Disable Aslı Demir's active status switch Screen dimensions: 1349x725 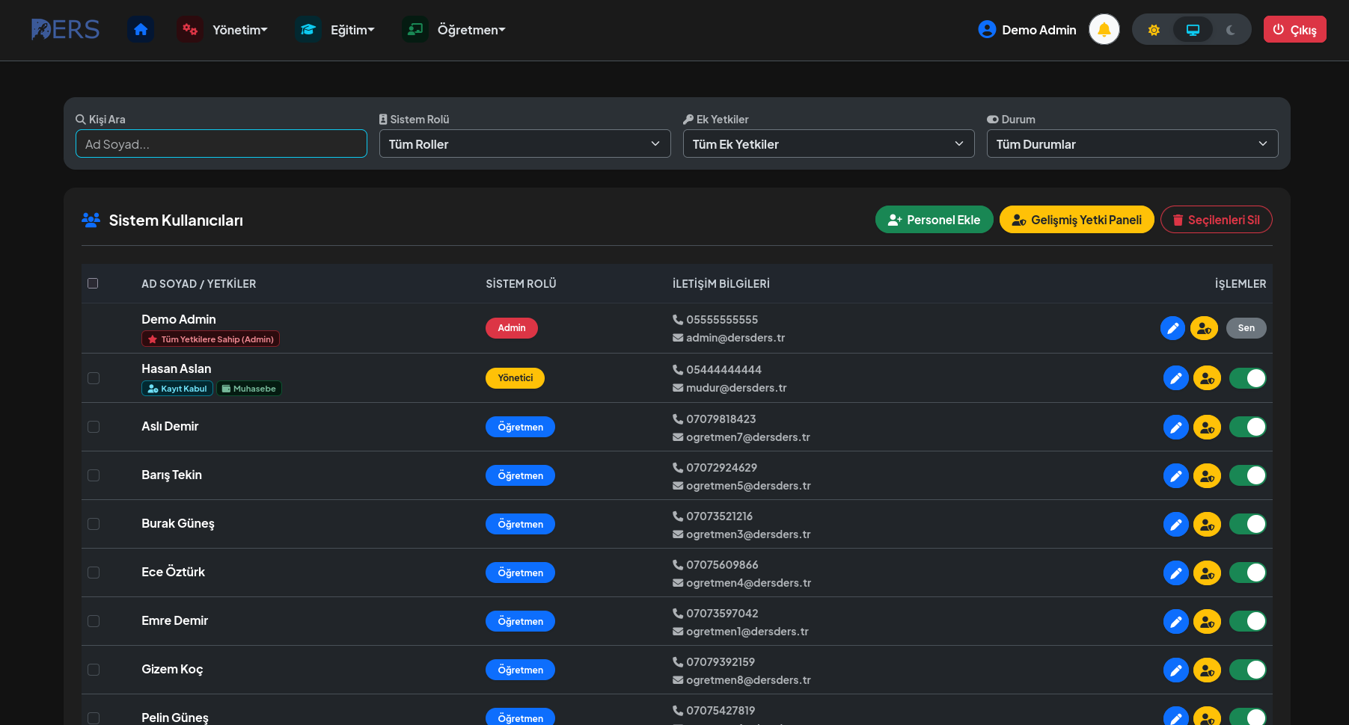point(1247,427)
